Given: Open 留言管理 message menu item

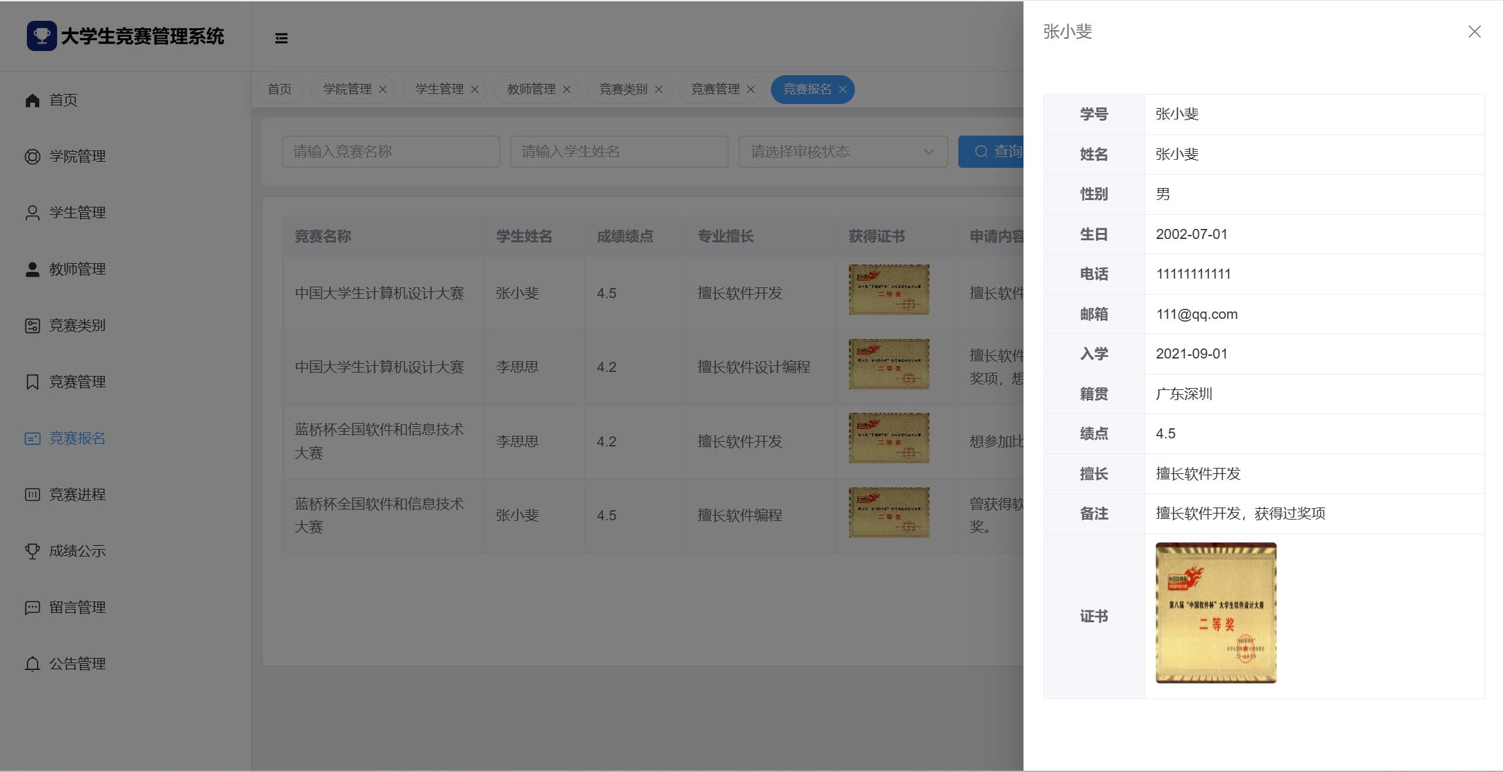Looking at the screenshot, I should [77, 608].
